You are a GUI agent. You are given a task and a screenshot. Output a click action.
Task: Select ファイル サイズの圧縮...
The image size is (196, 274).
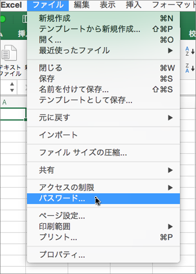click(x=104, y=153)
